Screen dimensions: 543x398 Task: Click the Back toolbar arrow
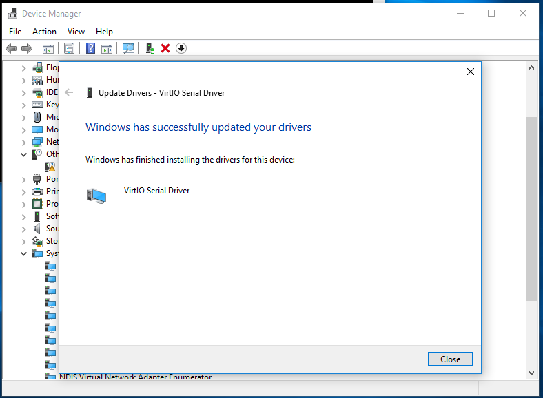pyautogui.click(x=11, y=48)
